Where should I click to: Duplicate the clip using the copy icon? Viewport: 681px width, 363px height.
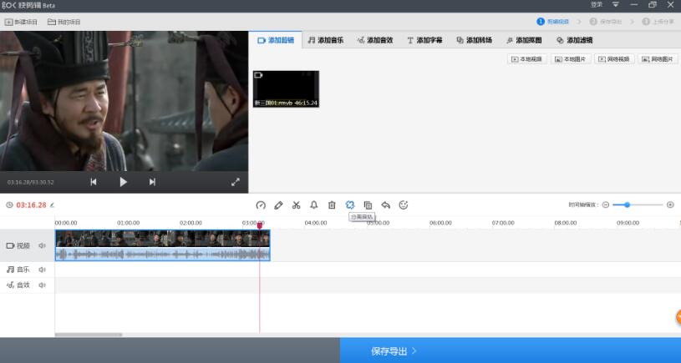(x=368, y=205)
